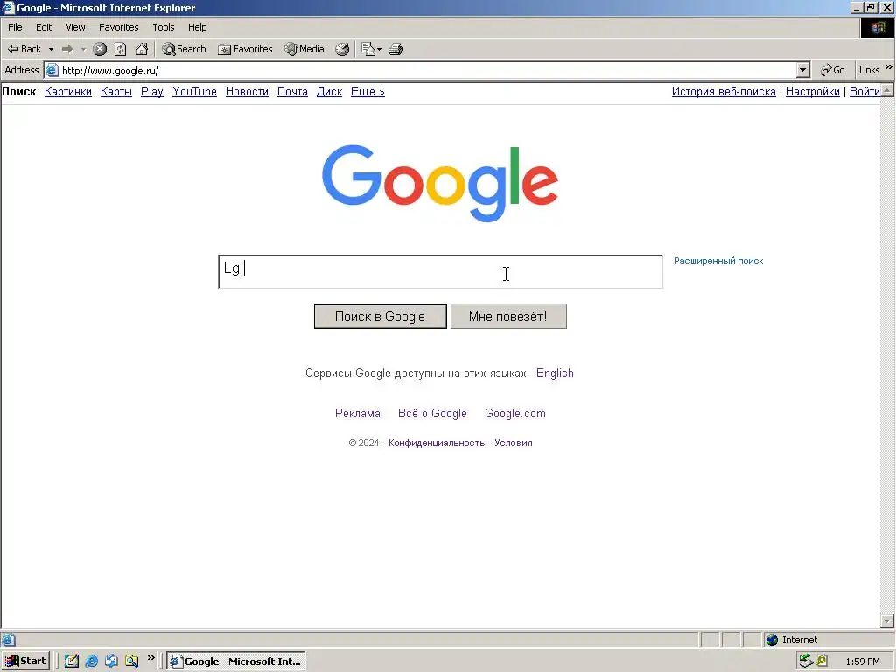This screenshot has height=672, width=896.
Task: Open the File menu
Action: tap(15, 27)
